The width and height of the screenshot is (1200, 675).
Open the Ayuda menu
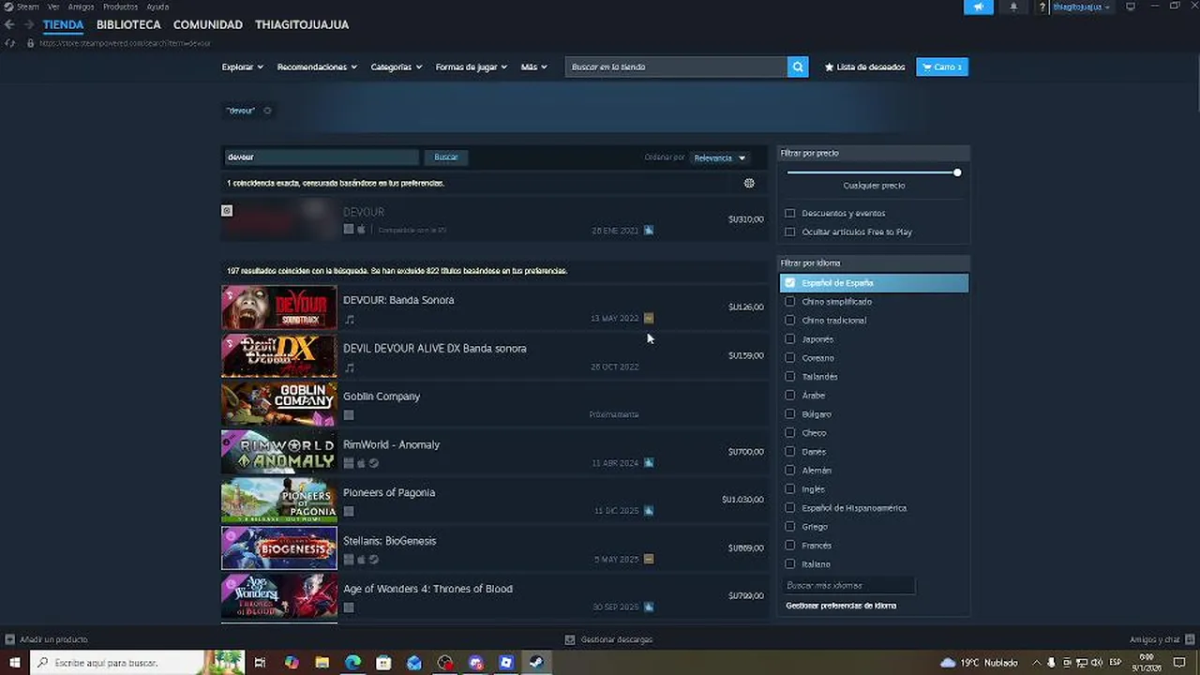157,7
